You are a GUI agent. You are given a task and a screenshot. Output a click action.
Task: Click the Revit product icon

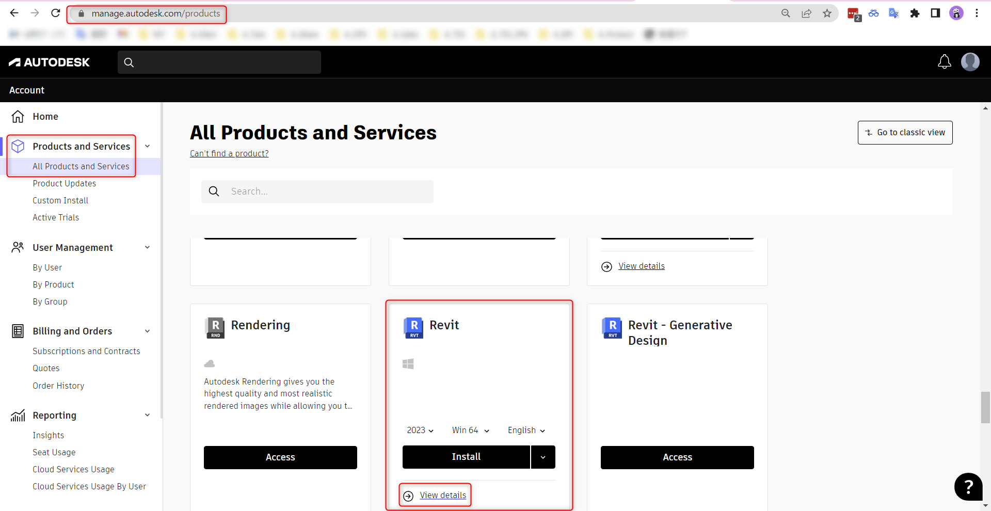414,328
